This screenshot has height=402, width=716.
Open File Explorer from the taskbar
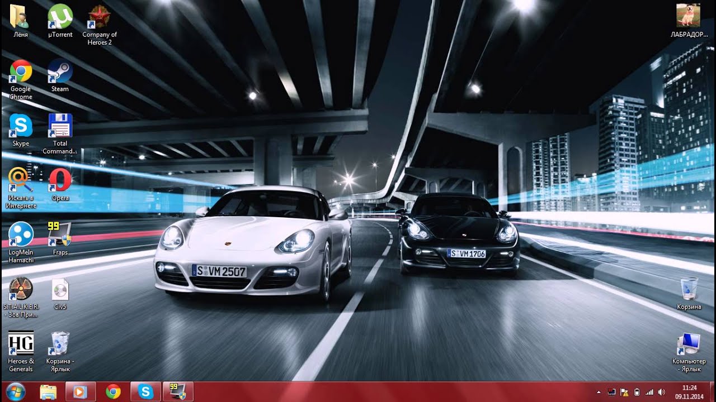[x=48, y=391]
